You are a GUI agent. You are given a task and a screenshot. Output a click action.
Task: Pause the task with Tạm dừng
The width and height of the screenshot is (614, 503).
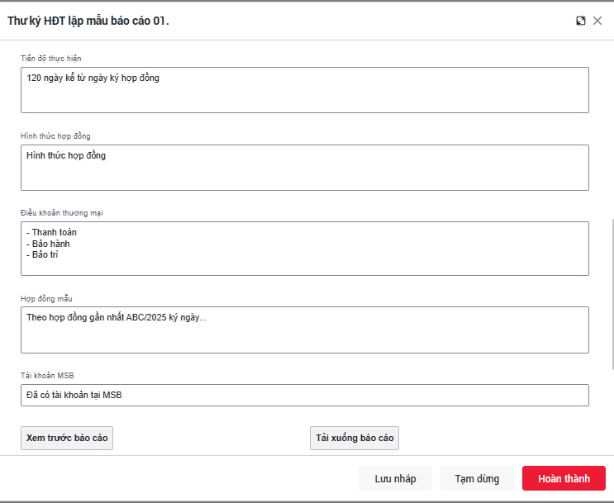pos(477,478)
